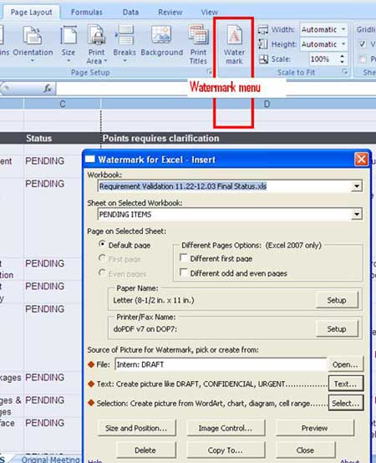Click the Copy To... button
376x463 pixels.
226,450
